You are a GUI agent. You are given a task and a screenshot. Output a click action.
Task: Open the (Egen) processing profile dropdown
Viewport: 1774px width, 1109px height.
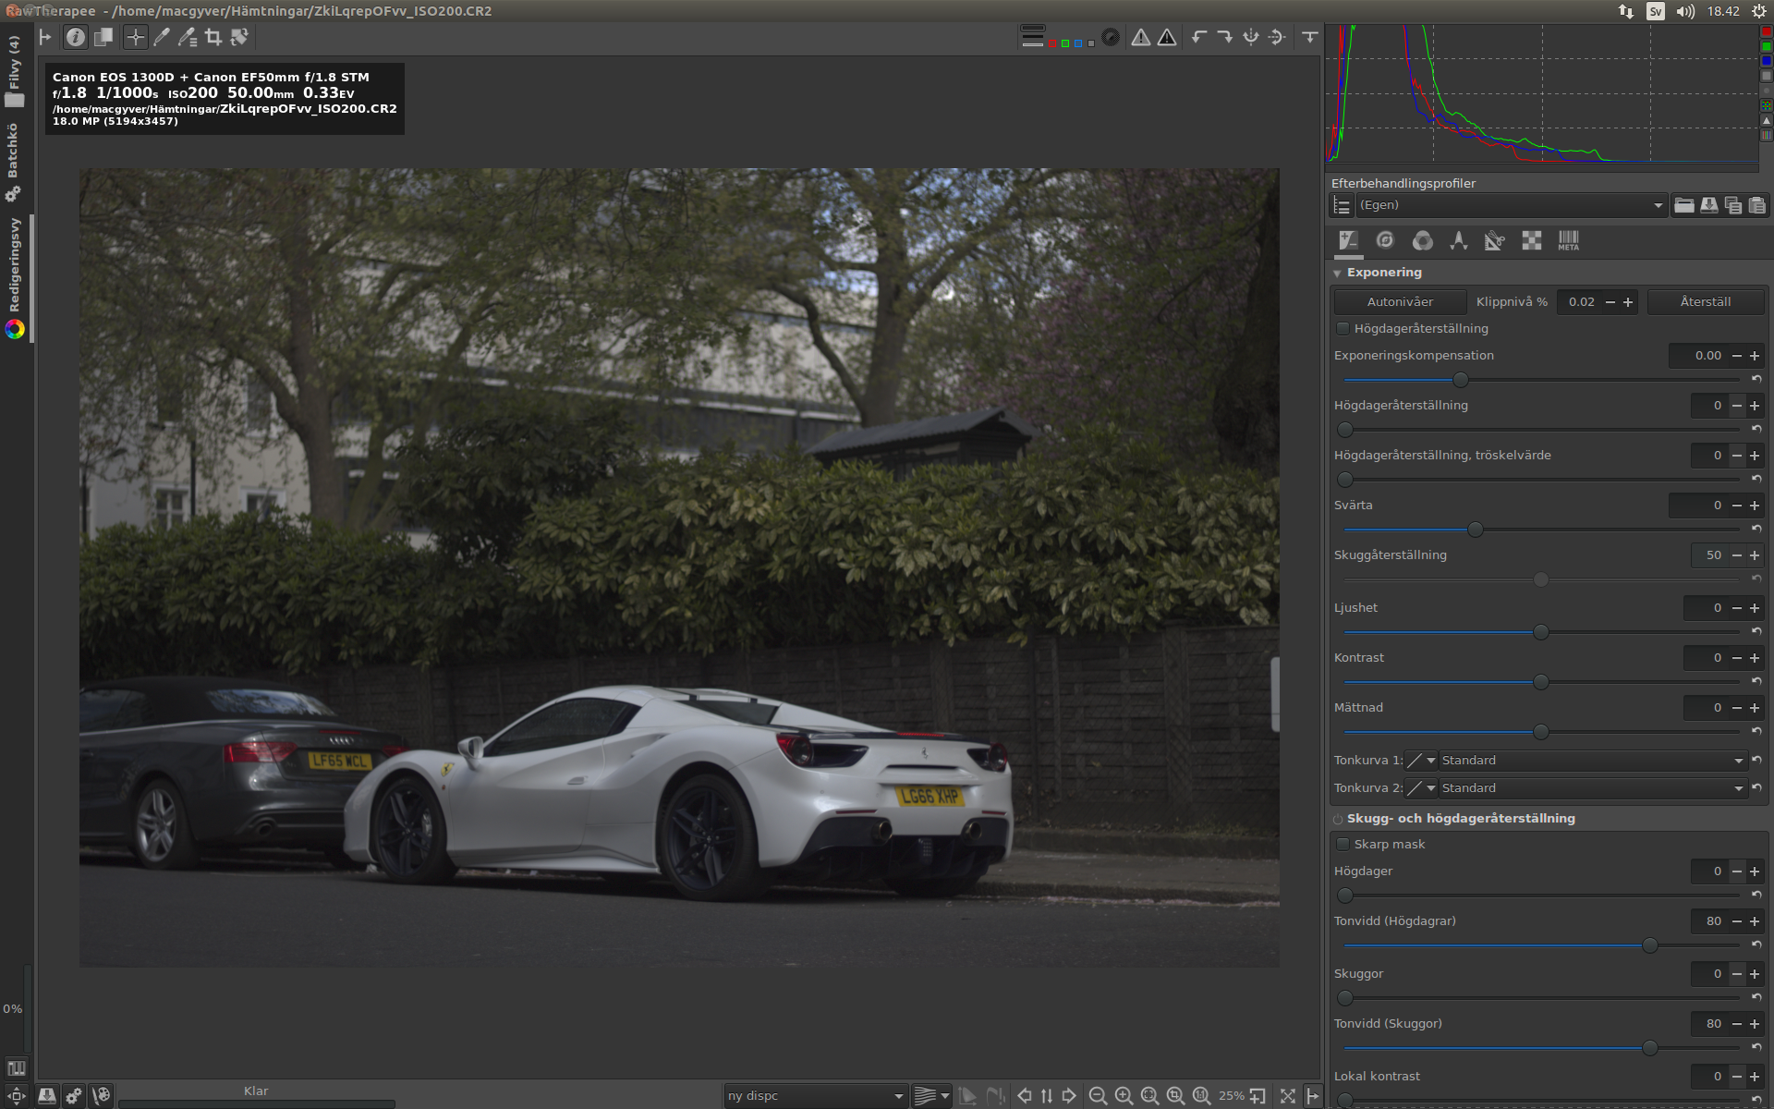1508,205
